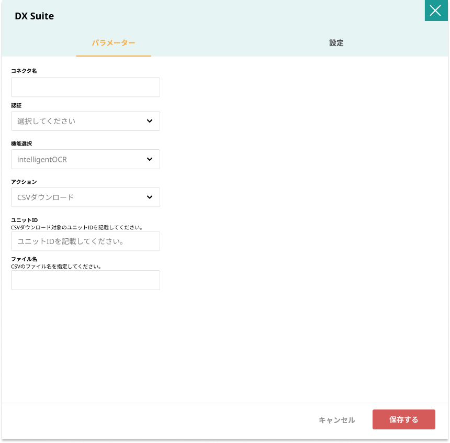Open the 設定 tab
Viewport: 450px width, 443px height.
[x=336, y=43]
